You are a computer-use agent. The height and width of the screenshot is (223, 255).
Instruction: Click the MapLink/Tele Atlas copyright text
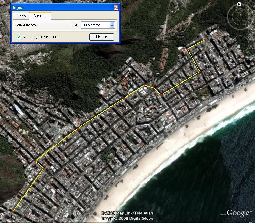click(x=127, y=213)
